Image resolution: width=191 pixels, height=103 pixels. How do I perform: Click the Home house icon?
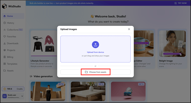(x=5, y=16)
